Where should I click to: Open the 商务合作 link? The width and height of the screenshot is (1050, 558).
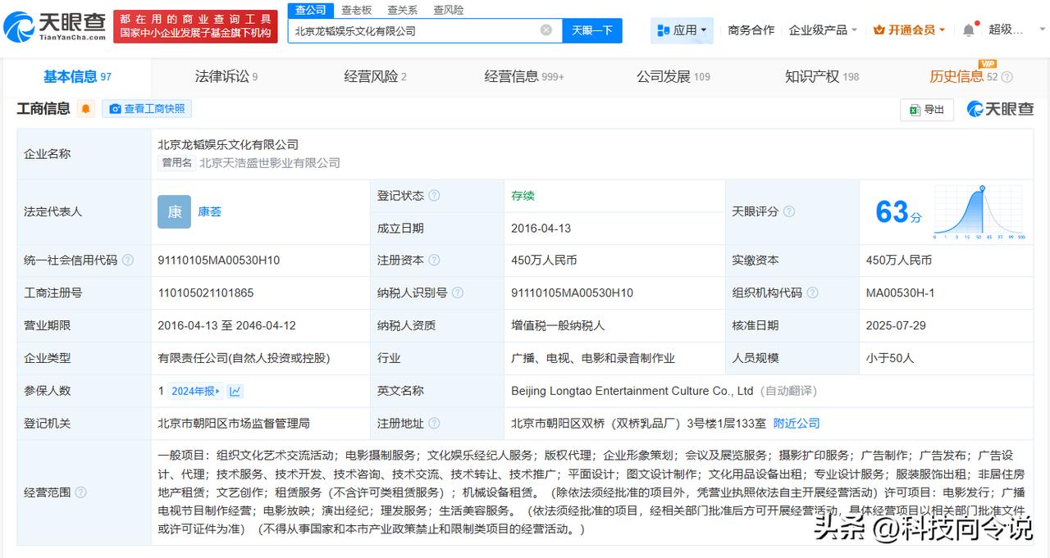751,30
